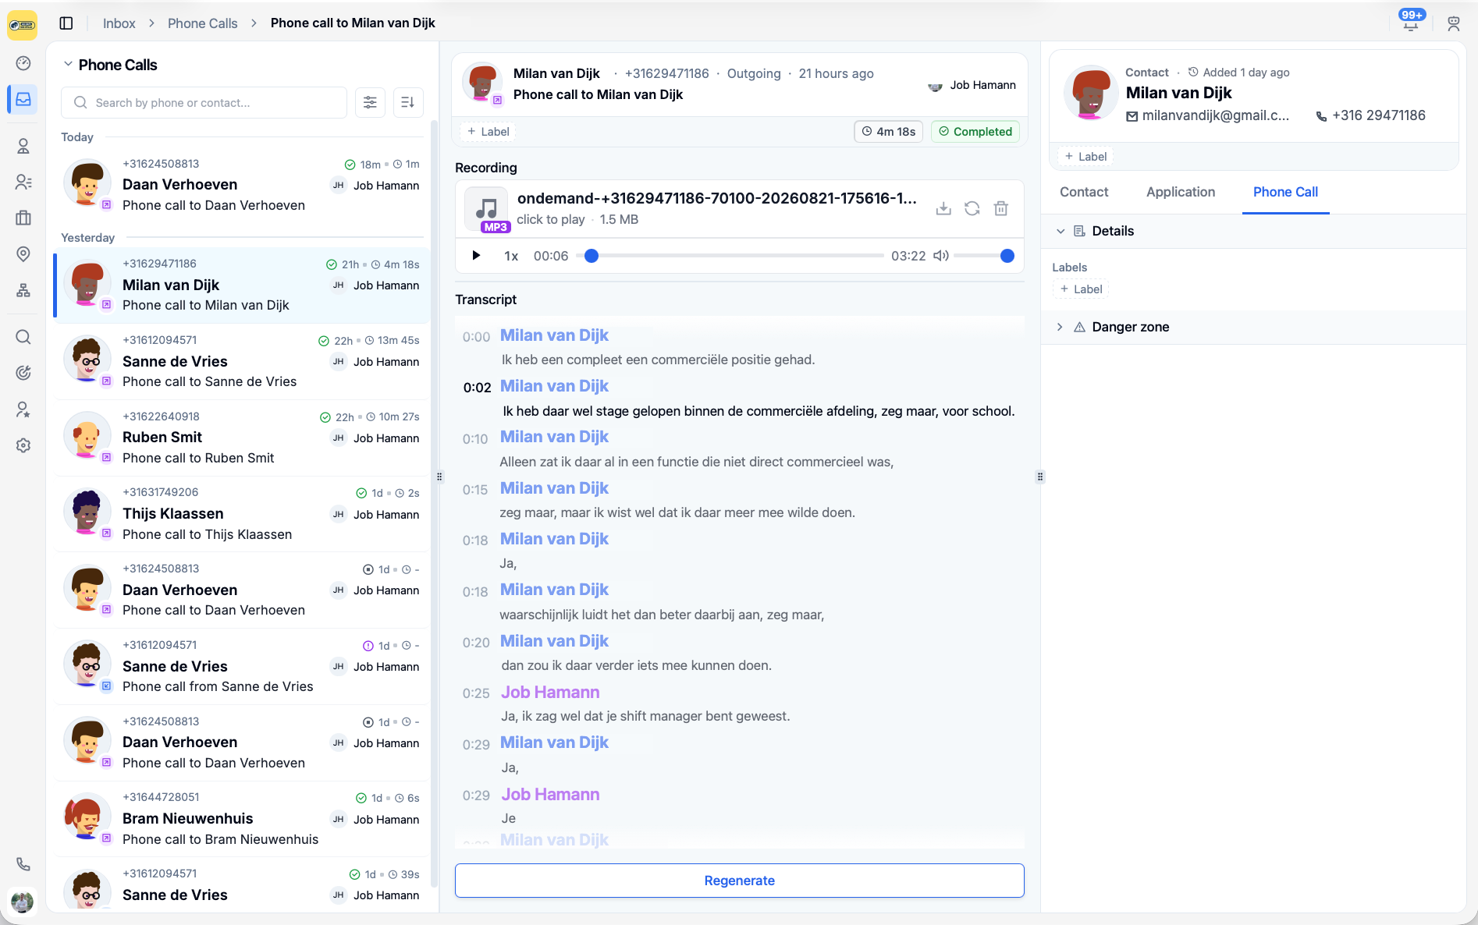The width and height of the screenshot is (1478, 925).
Task: Add a label under the Labels section
Action: (1081, 289)
